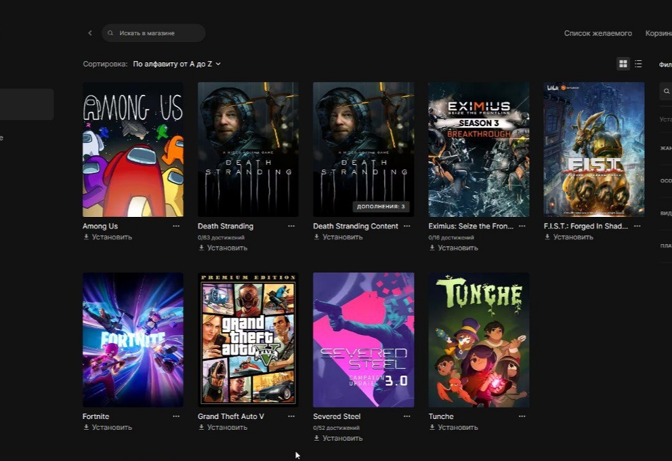
Task: Click the Among Us title text
Action: 100,226
